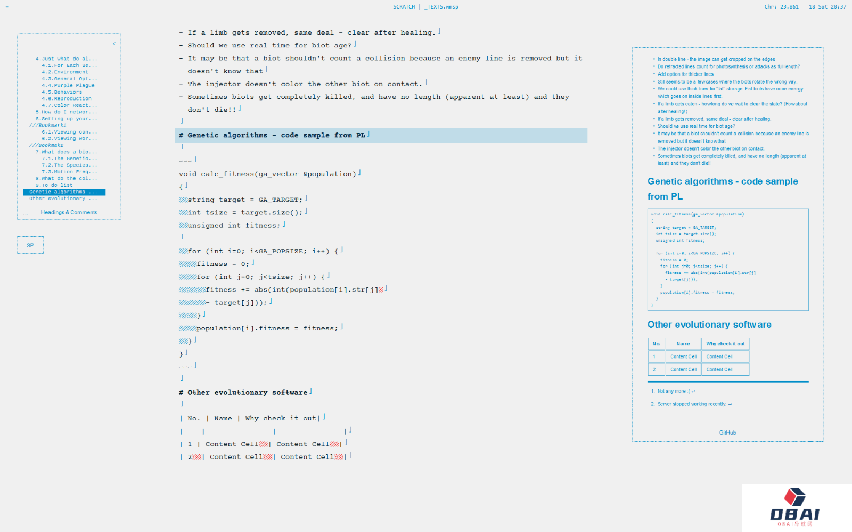This screenshot has width=852, height=532.
Task: Collapse the outline panel with the chevron
Action: 114,44
